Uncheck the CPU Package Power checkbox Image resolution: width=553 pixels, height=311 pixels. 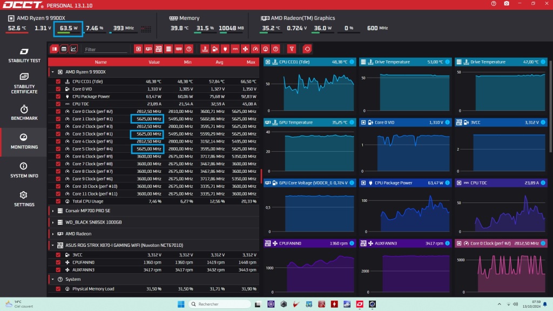click(x=58, y=97)
